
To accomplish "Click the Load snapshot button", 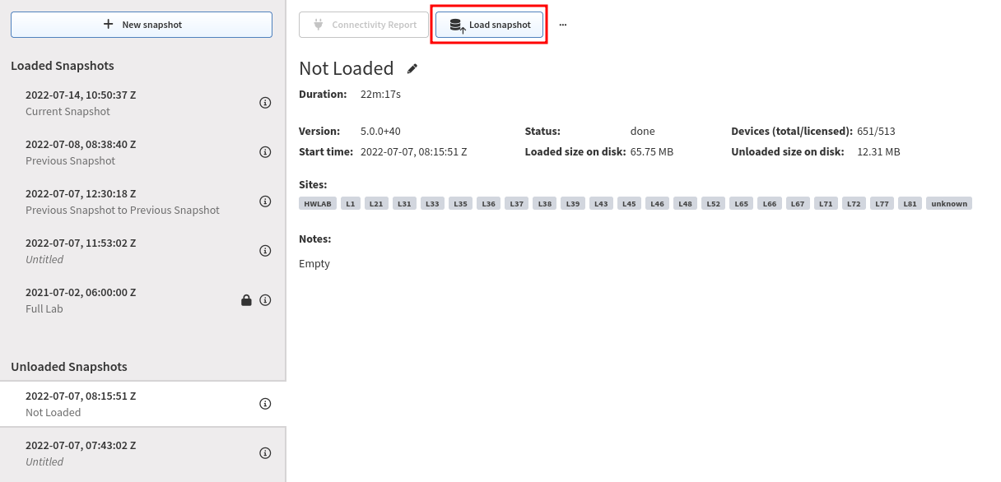I will pos(490,25).
